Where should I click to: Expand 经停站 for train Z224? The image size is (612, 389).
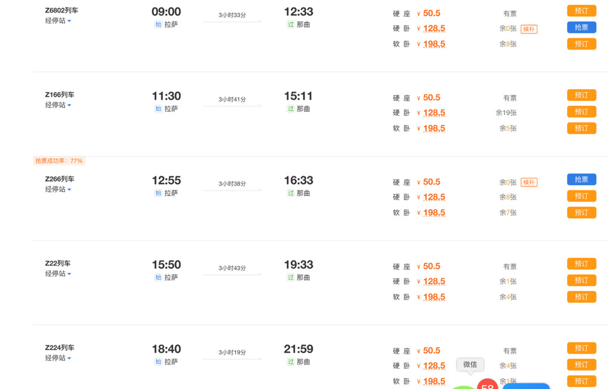tap(58, 358)
